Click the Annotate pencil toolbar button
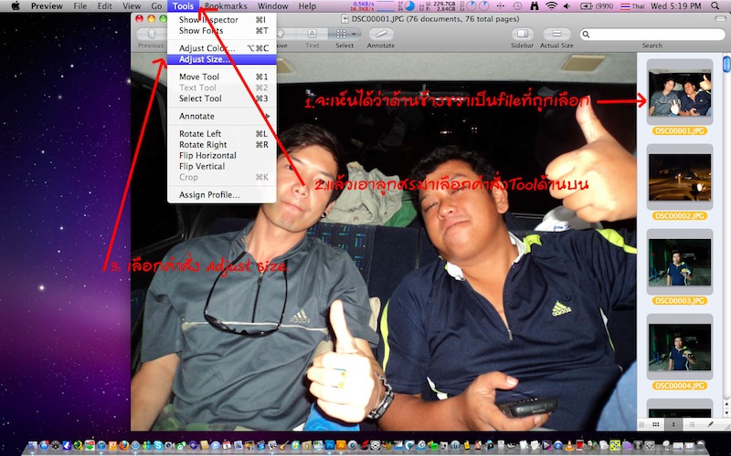The width and height of the screenshot is (731, 456). [381, 34]
